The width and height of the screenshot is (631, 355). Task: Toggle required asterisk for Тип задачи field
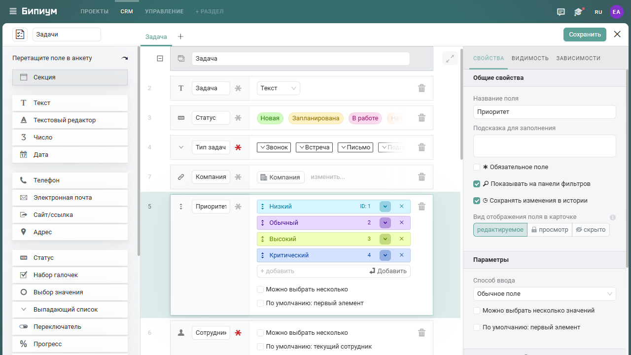pyautogui.click(x=238, y=147)
